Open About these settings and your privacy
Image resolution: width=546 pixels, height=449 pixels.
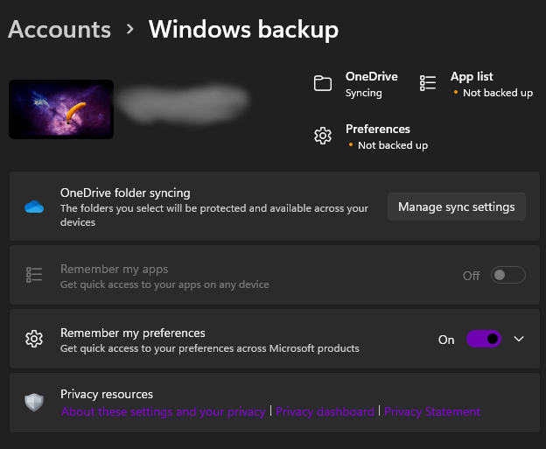click(164, 412)
